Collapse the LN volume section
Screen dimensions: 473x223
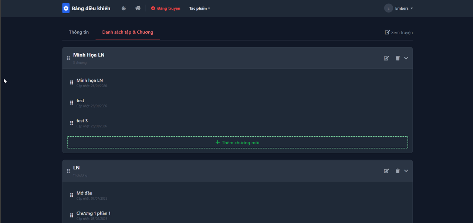tap(406, 171)
